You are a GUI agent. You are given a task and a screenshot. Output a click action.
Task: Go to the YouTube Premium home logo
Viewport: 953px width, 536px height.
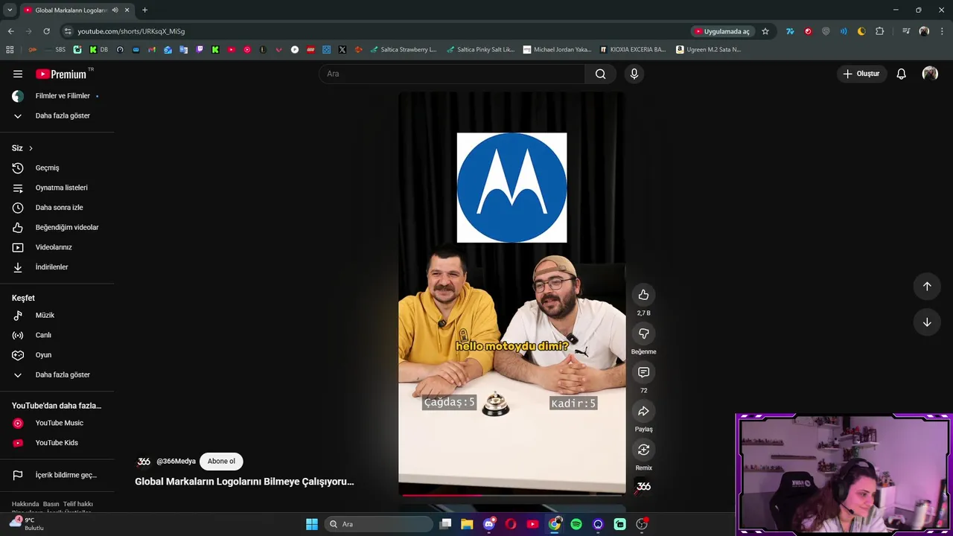[61, 74]
